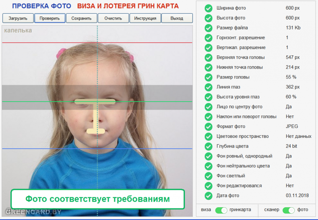Screen dimensions: 318x220
Task: Click check icon beside Горизонт. разрешение
Action: coord(208,38)
